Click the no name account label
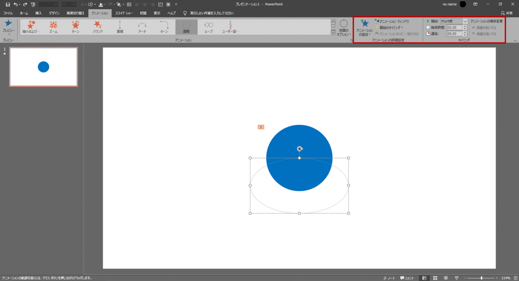 coord(450,4)
